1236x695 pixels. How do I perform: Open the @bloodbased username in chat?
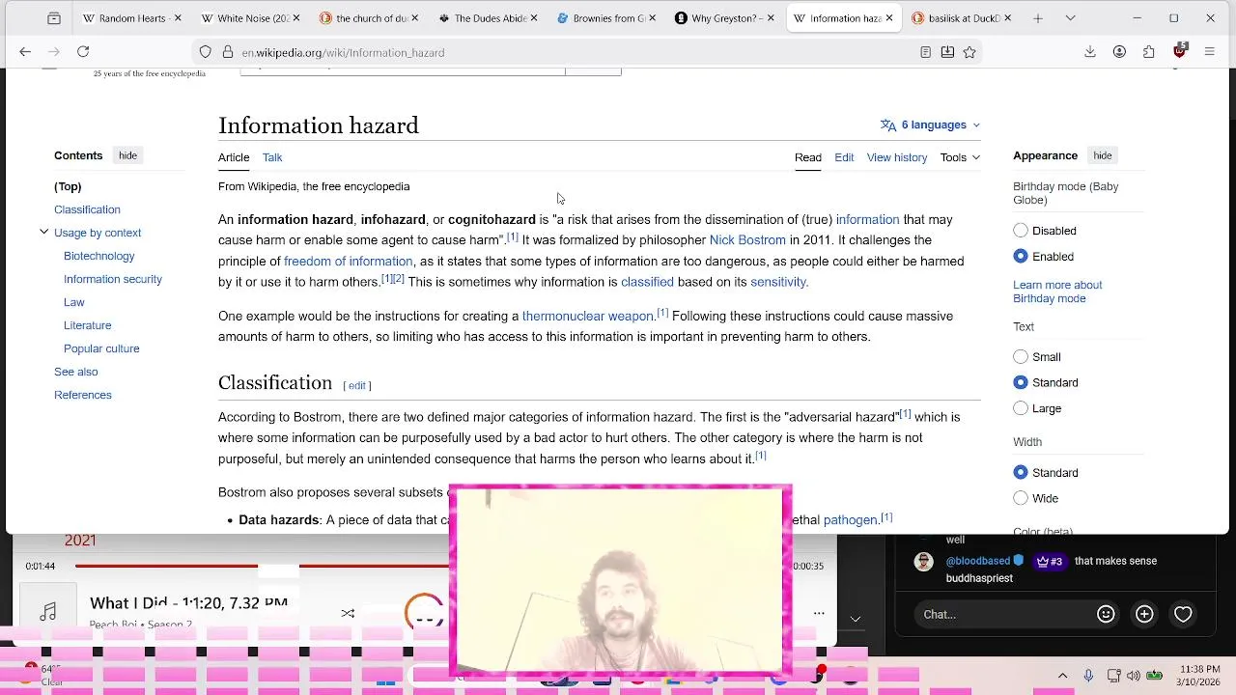pos(977,561)
